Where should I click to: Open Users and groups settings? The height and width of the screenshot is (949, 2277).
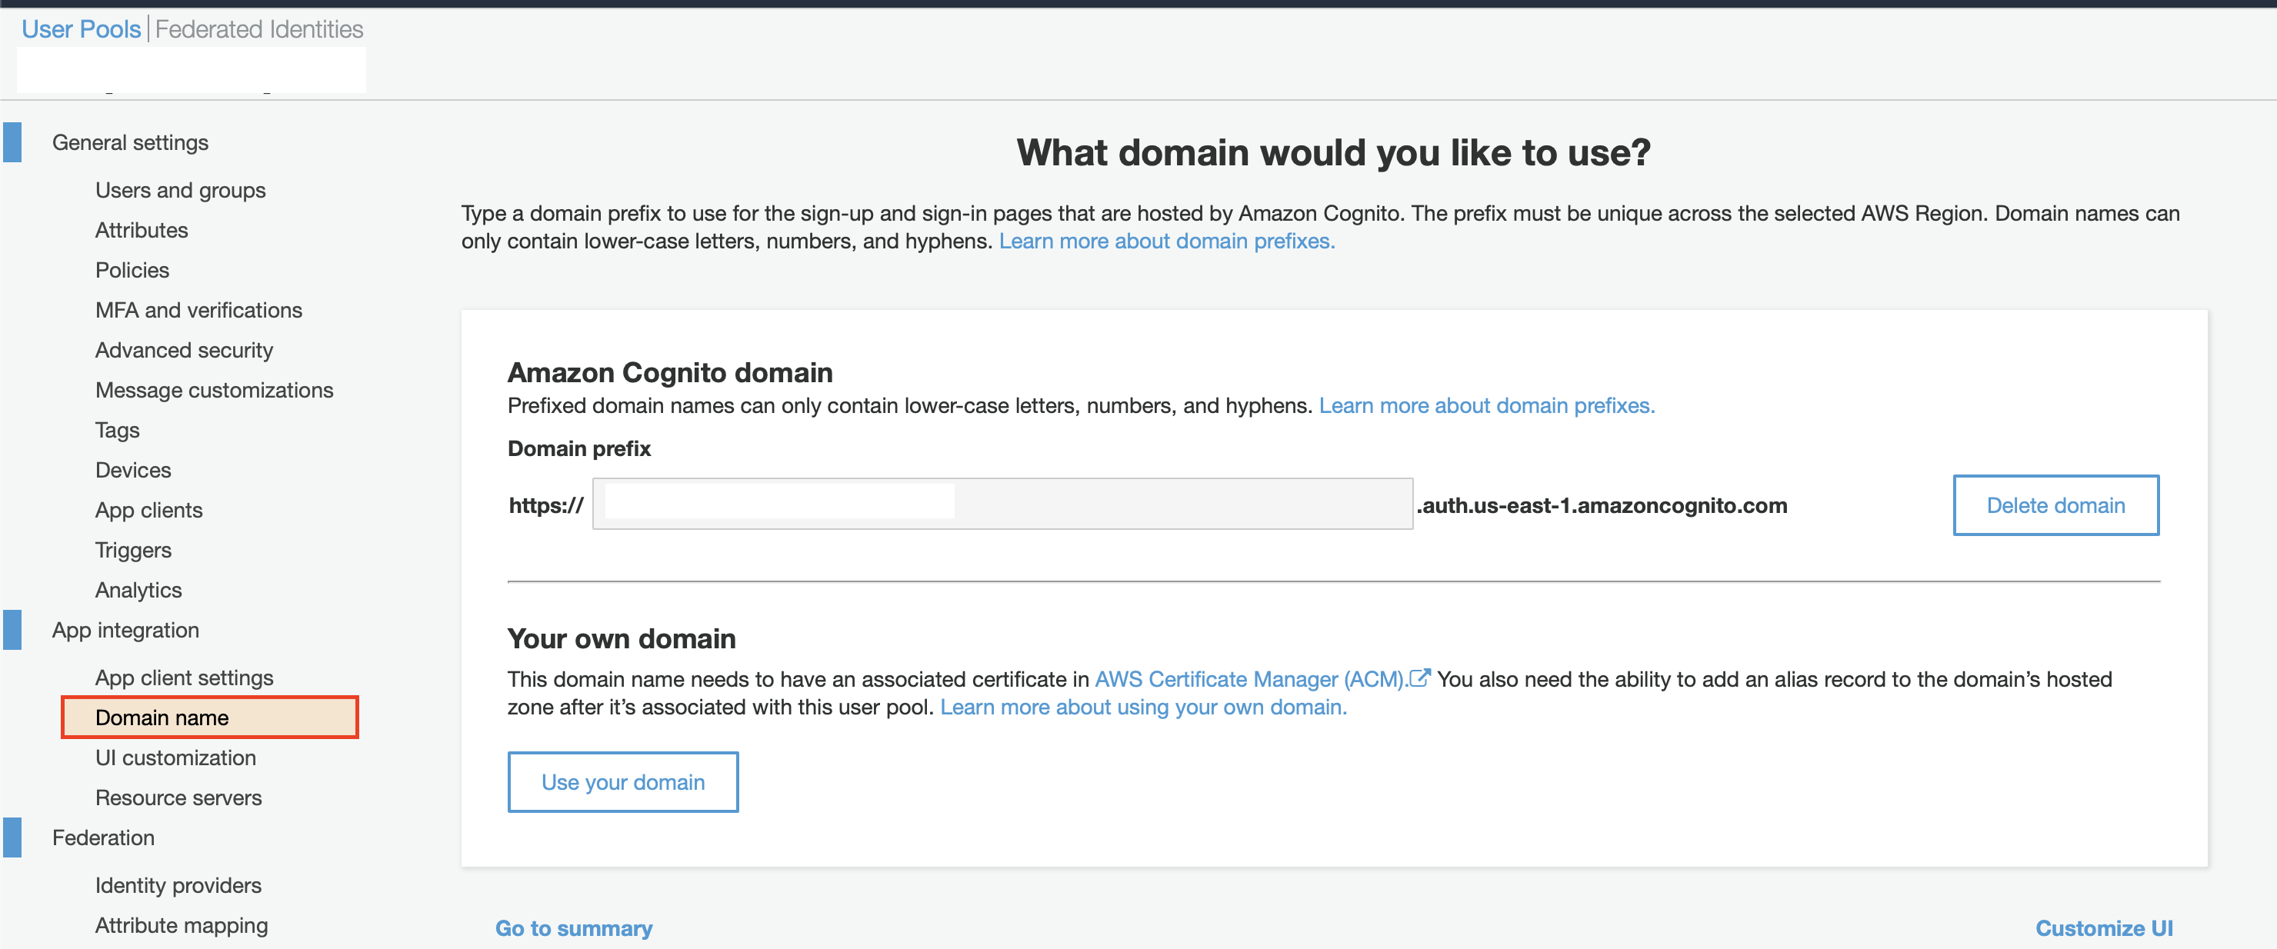pyautogui.click(x=180, y=190)
